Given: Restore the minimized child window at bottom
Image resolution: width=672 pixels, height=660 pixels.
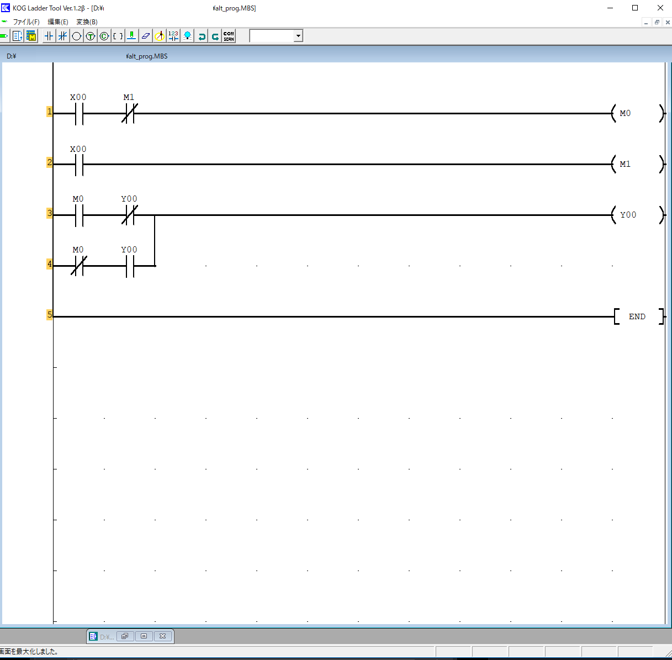Looking at the screenshot, I should 125,636.
